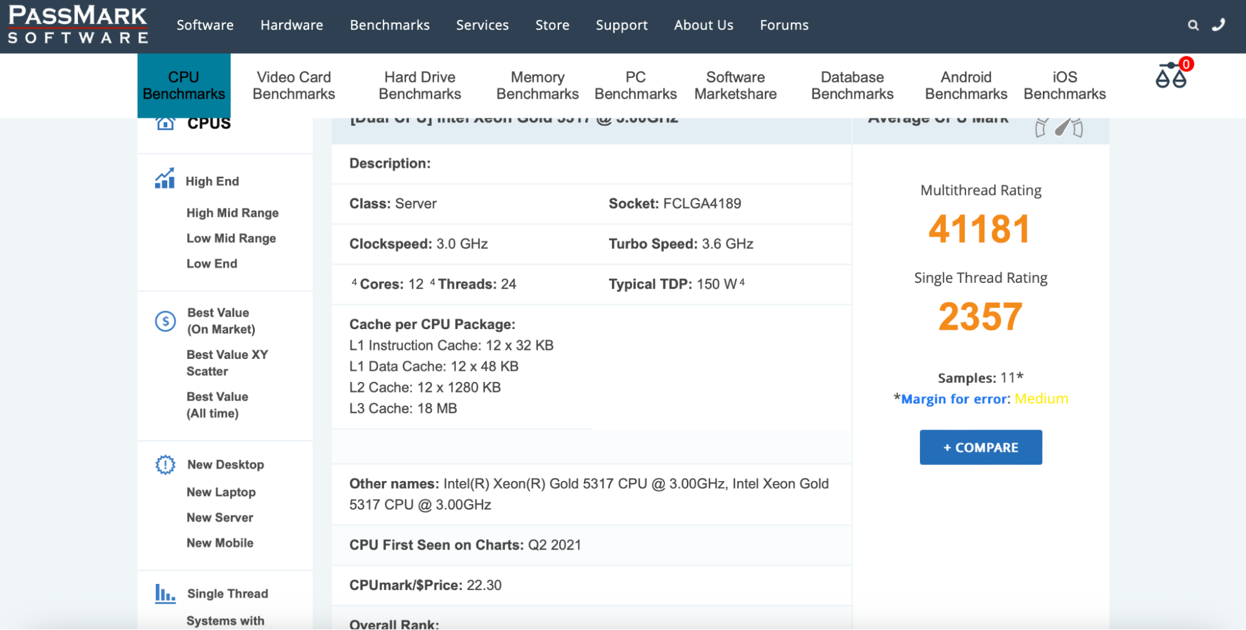Viewport: 1246px width, 630px height.
Task: Open the Single Thread sidebar link
Action: click(x=228, y=594)
